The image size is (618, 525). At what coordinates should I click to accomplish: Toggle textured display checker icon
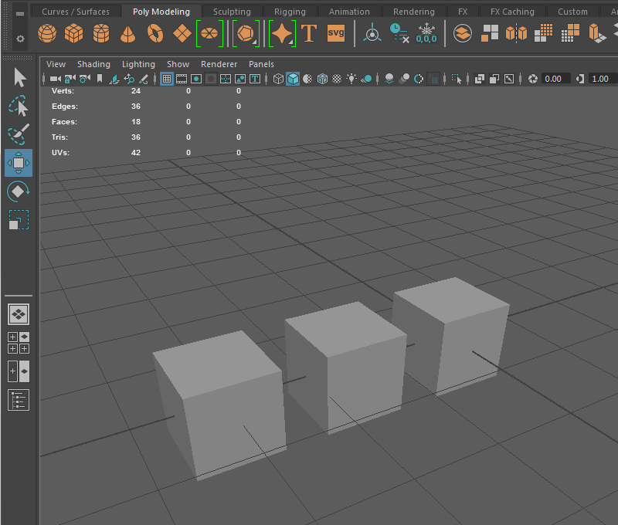click(x=337, y=80)
